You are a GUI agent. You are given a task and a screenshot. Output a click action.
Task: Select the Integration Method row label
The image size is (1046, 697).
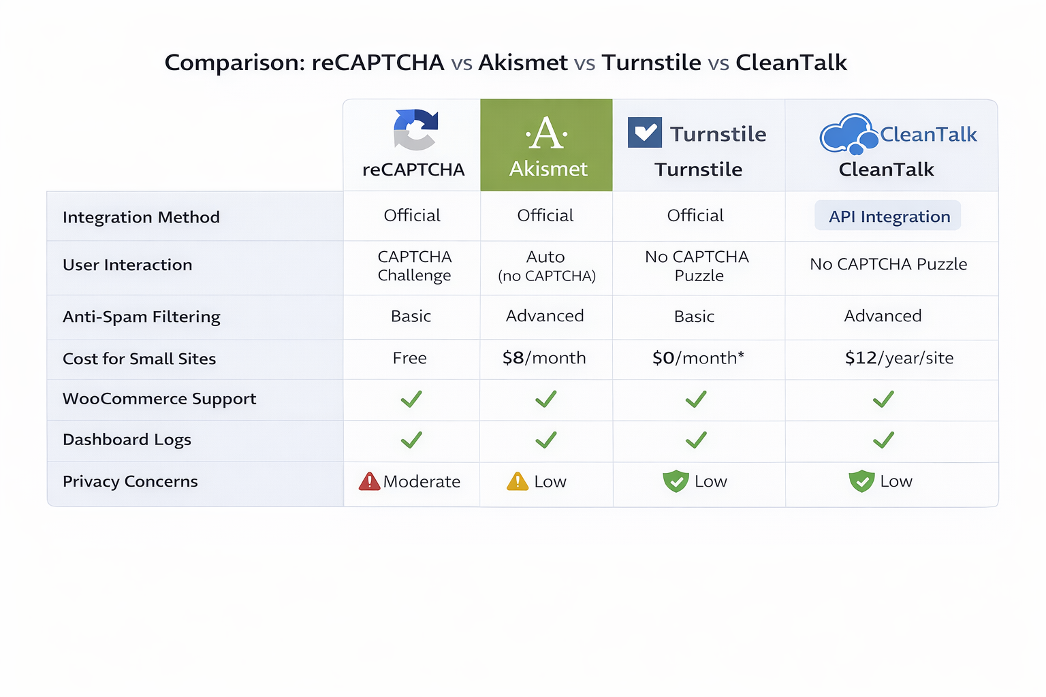point(141,217)
